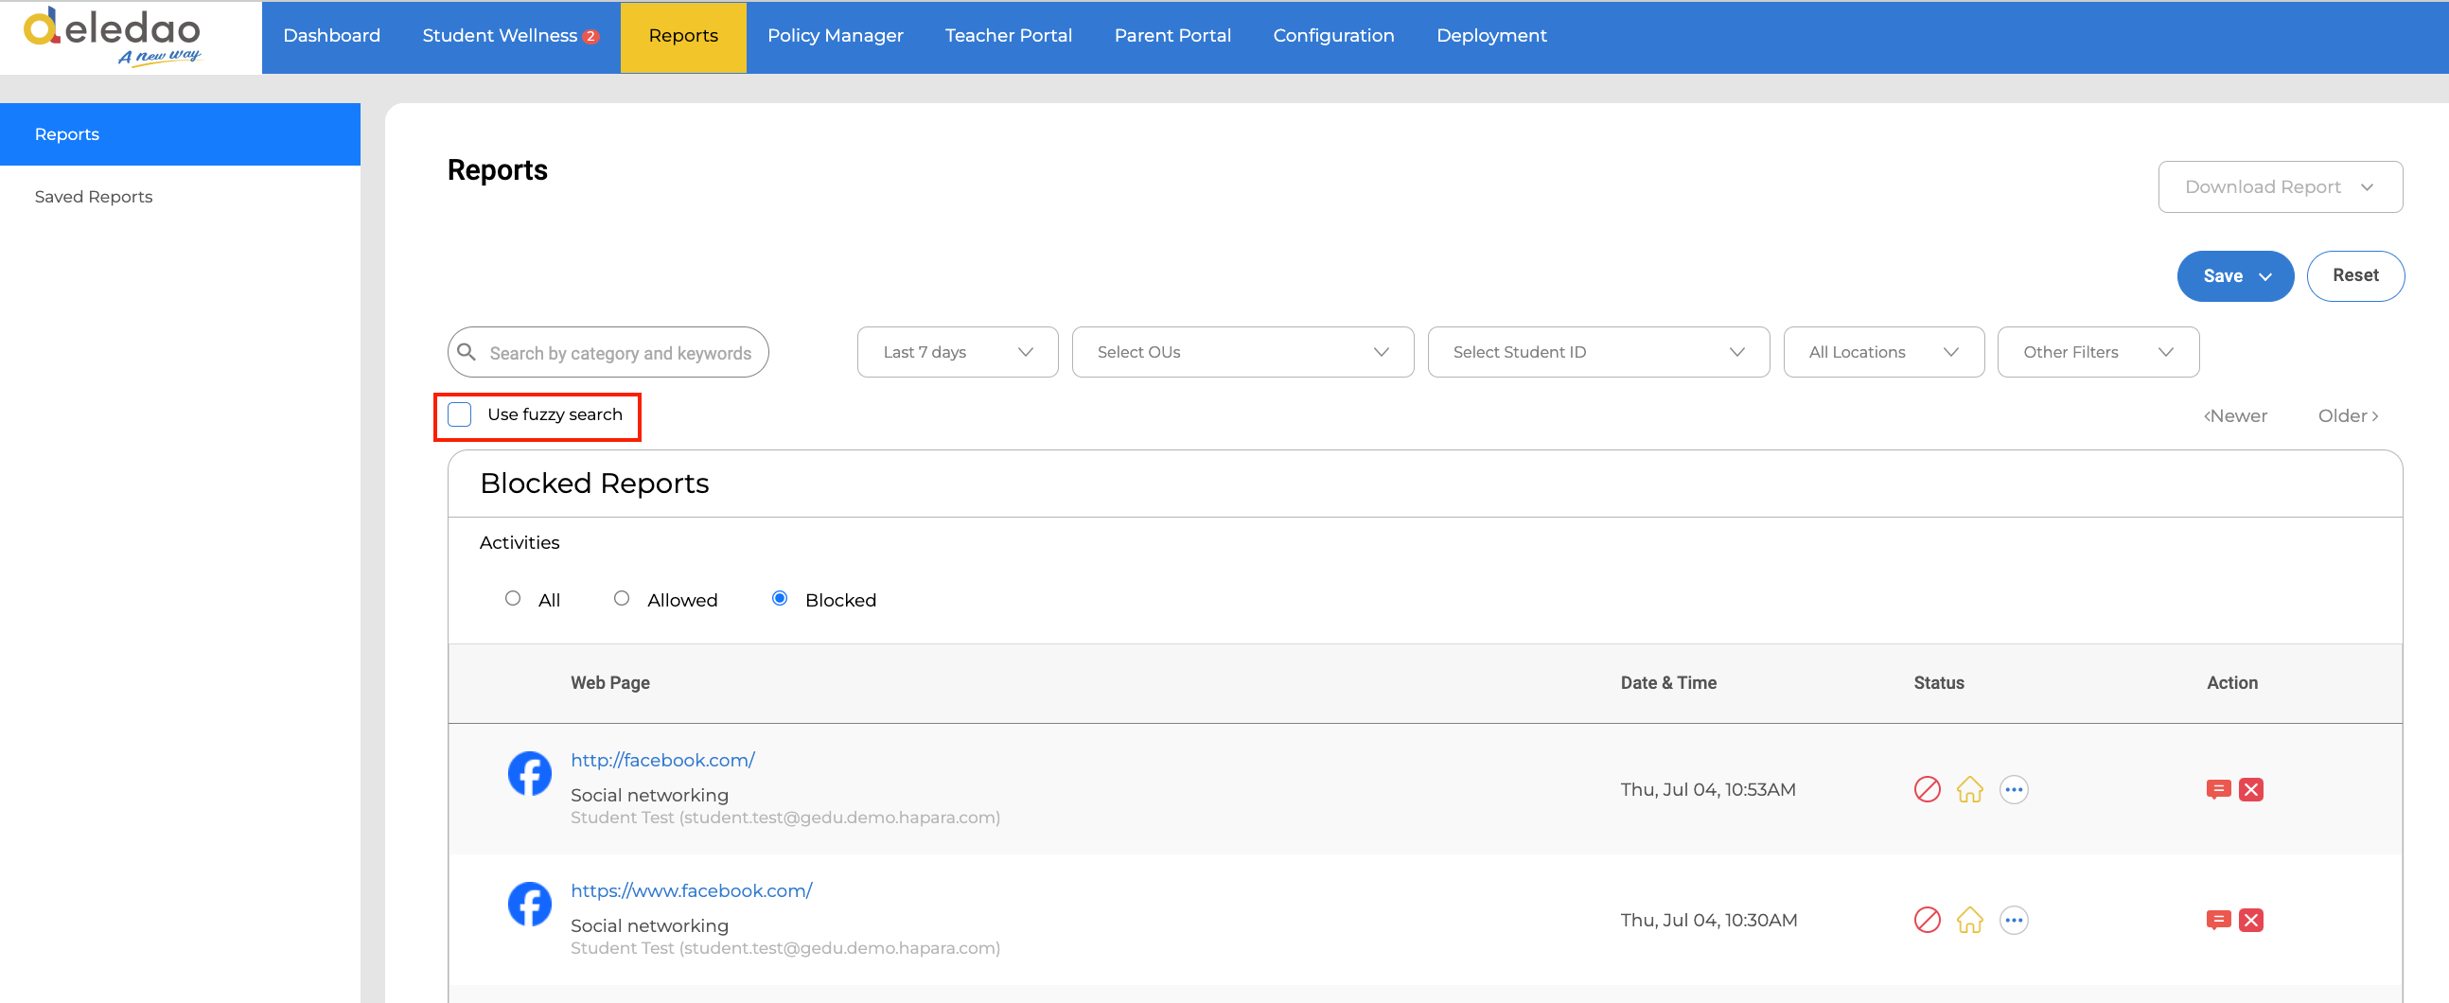Screen dimensions: 2449x1003
Task: Open the Teacher Portal tab
Action: pyautogui.click(x=1008, y=35)
